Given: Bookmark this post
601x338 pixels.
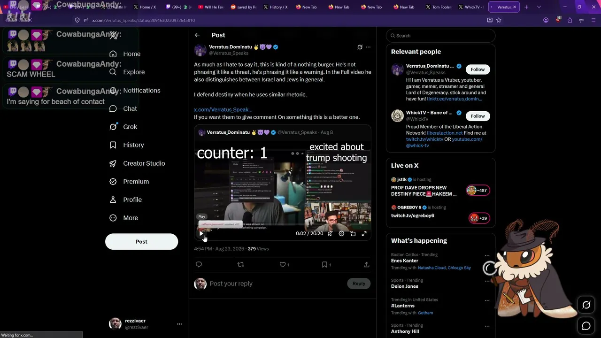Looking at the screenshot, I should point(324,265).
